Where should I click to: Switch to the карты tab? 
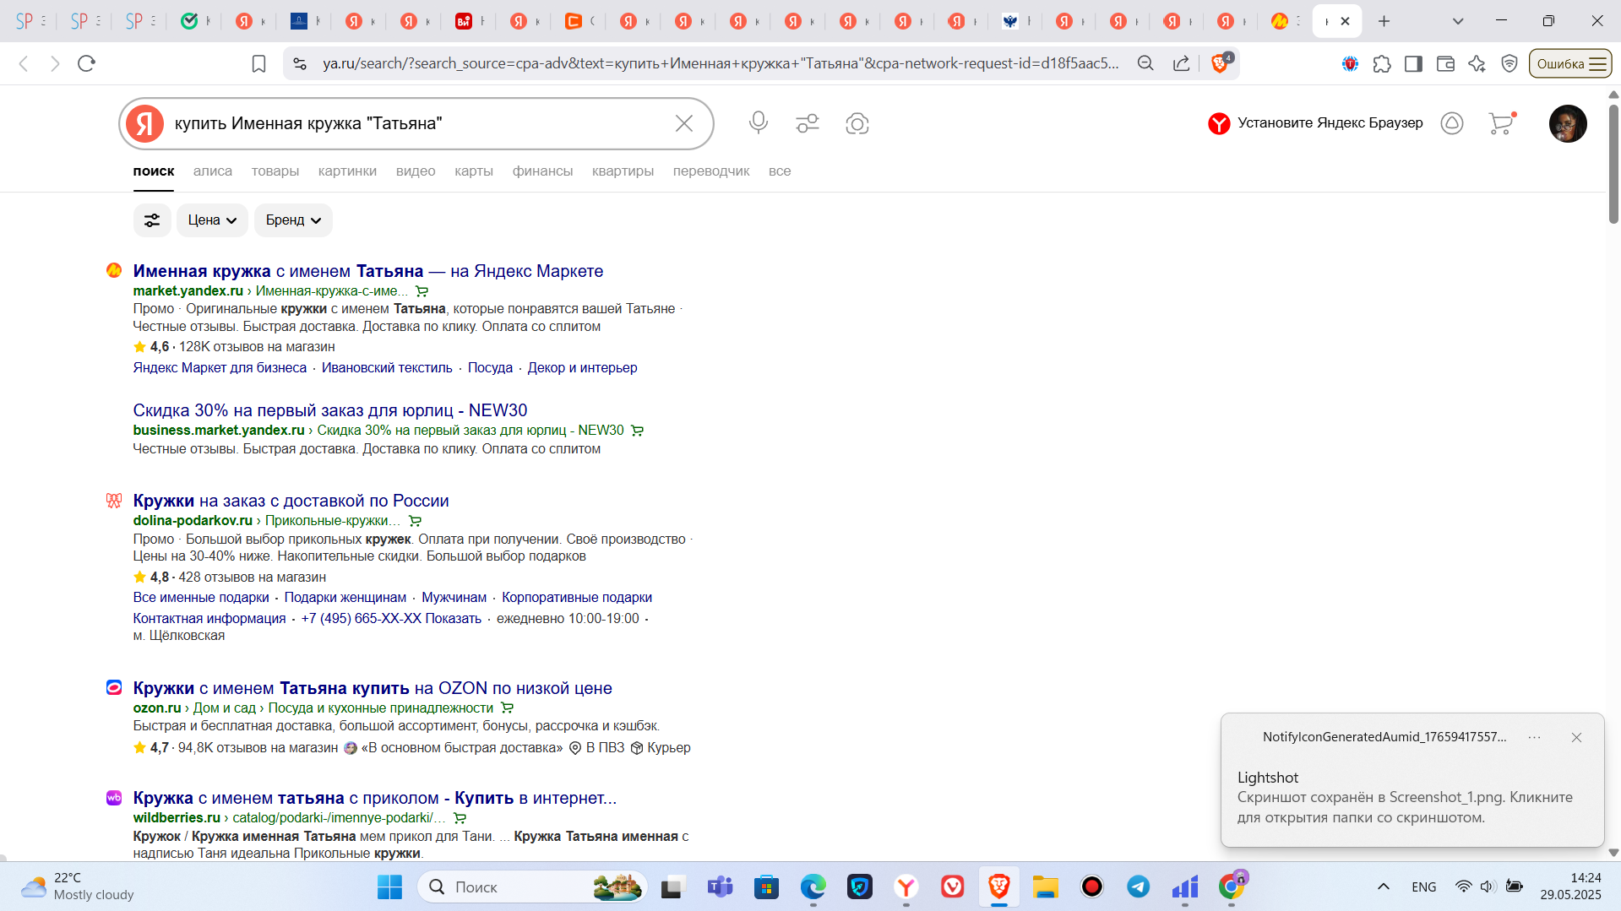click(x=474, y=171)
